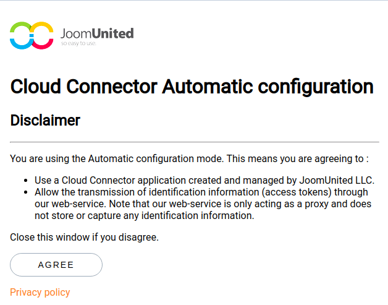Image resolution: width=388 pixels, height=305 pixels.
Task: Click the pink-red arc of the logo
Action: (43, 44)
